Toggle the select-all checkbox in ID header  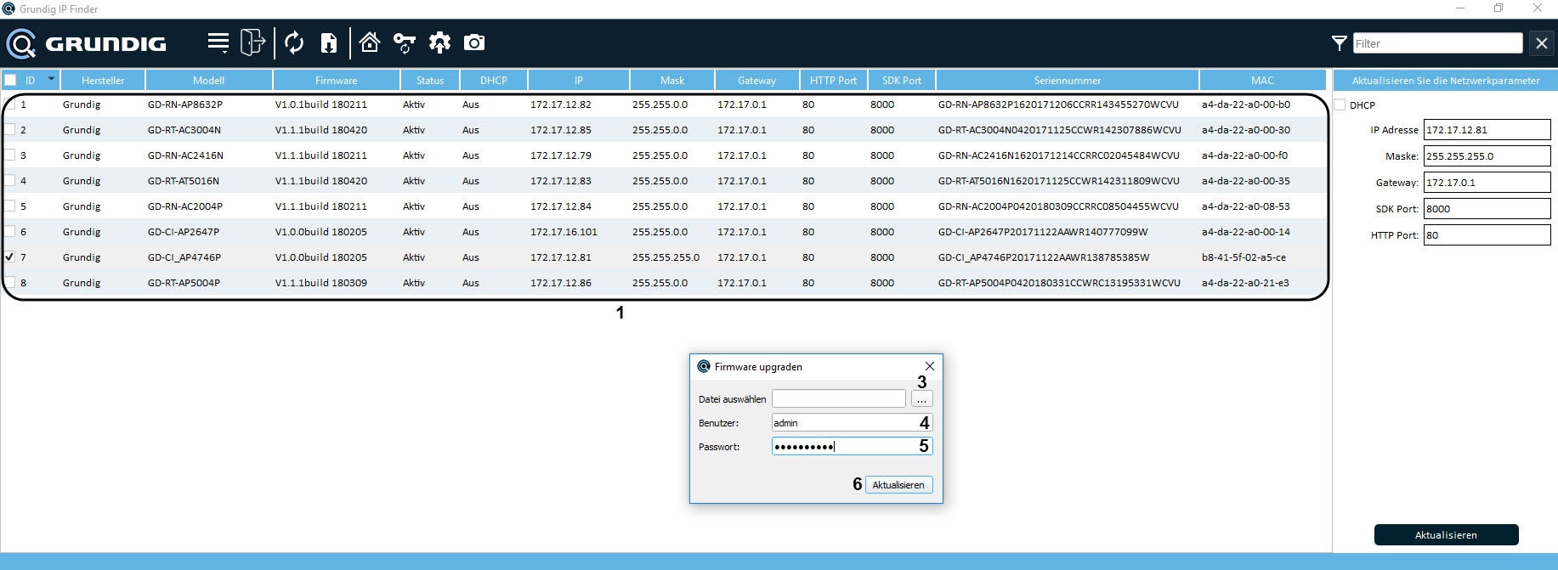pos(10,80)
